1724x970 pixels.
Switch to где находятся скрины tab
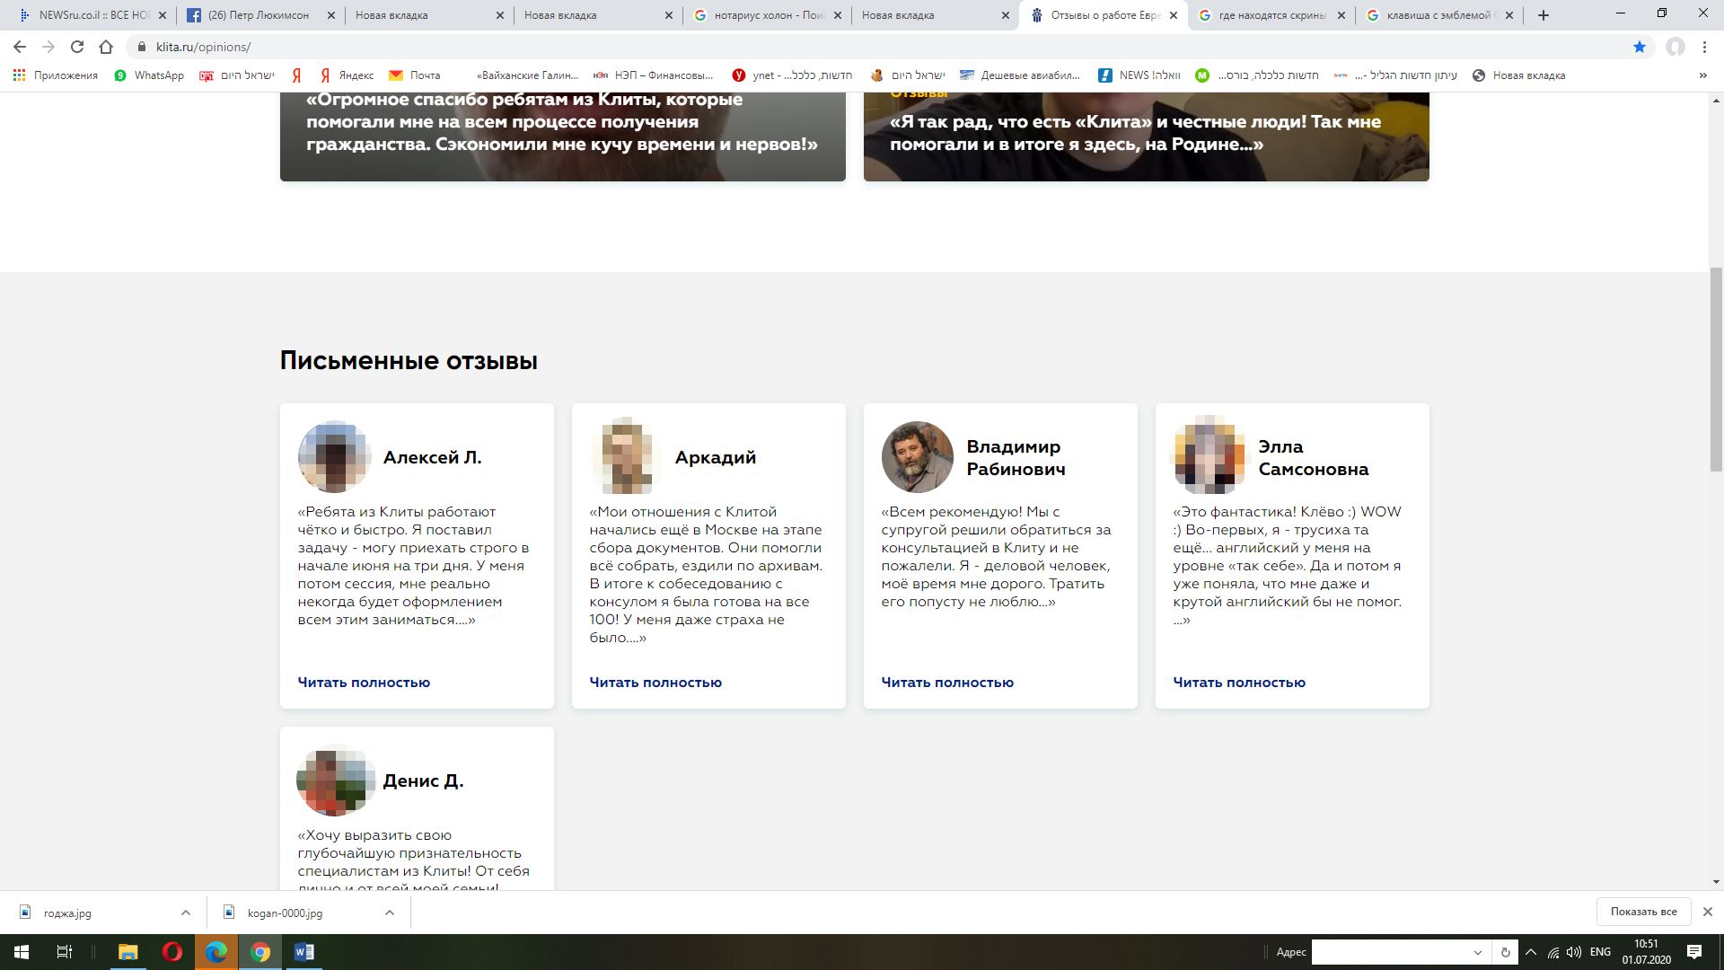1272,15
